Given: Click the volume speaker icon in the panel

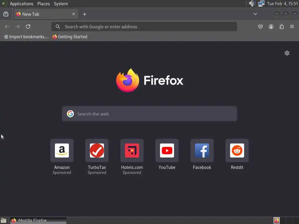Looking at the screenshot, I should [252, 3].
